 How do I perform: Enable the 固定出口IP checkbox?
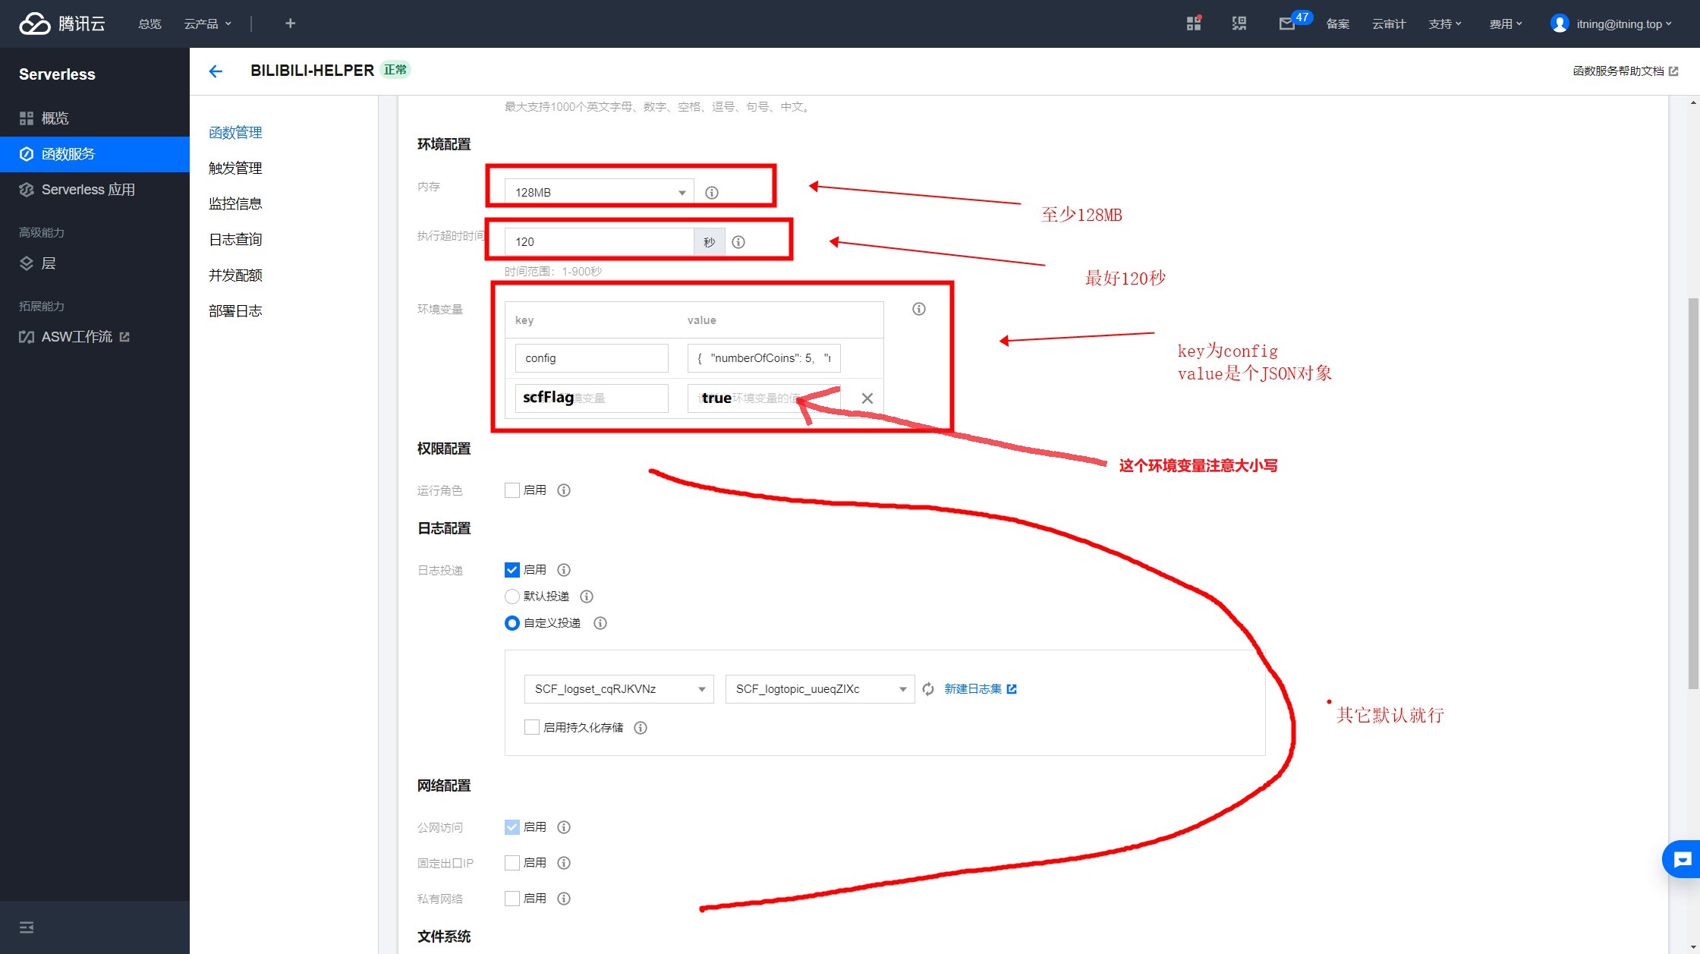pos(512,863)
